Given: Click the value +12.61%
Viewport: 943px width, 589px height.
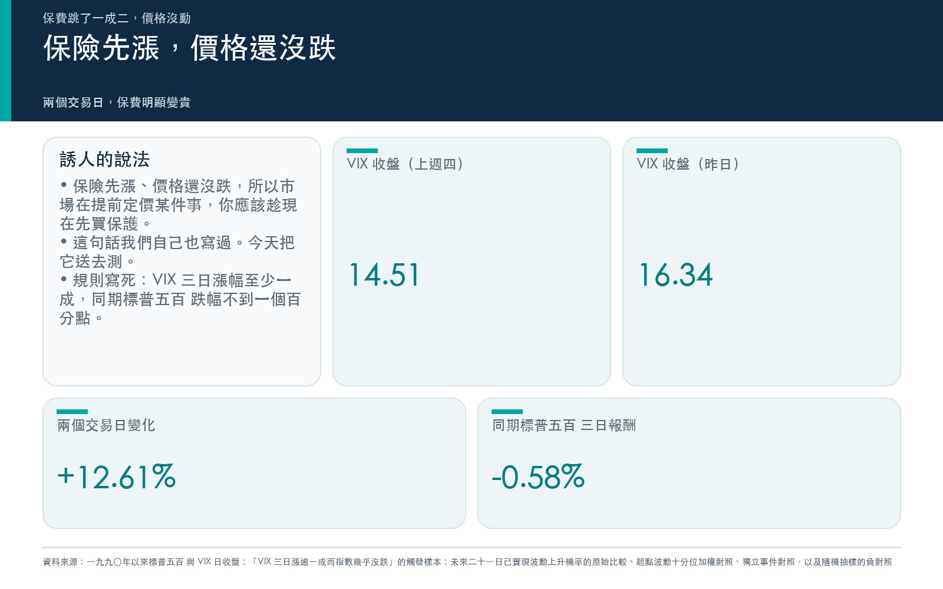Looking at the screenshot, I should [x=117, y=477].
